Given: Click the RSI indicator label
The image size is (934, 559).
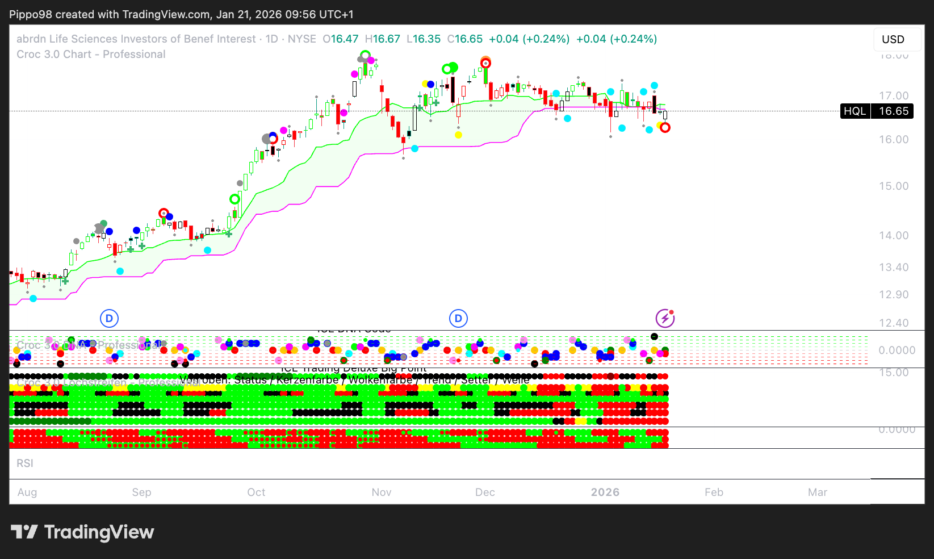Looking at the screenshot, I should 25,464.
